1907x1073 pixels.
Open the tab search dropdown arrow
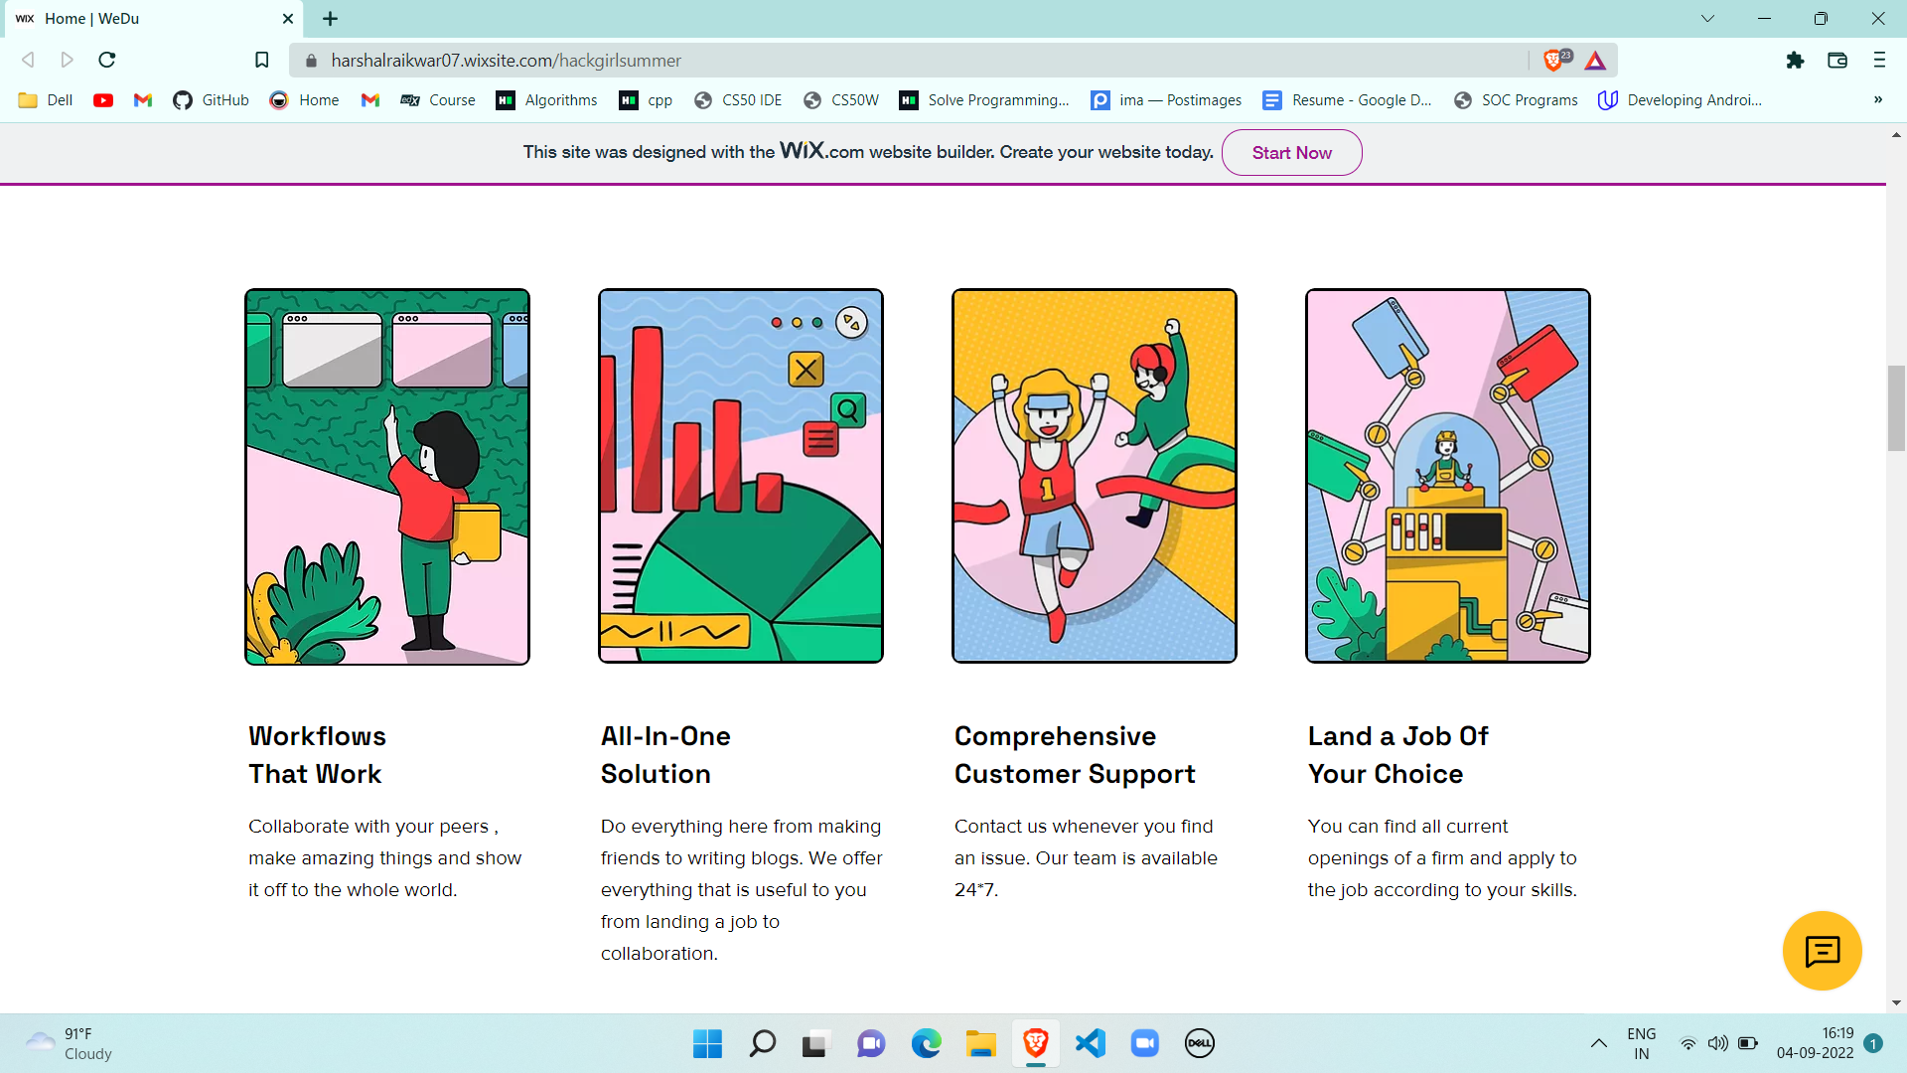(1707, 19)
